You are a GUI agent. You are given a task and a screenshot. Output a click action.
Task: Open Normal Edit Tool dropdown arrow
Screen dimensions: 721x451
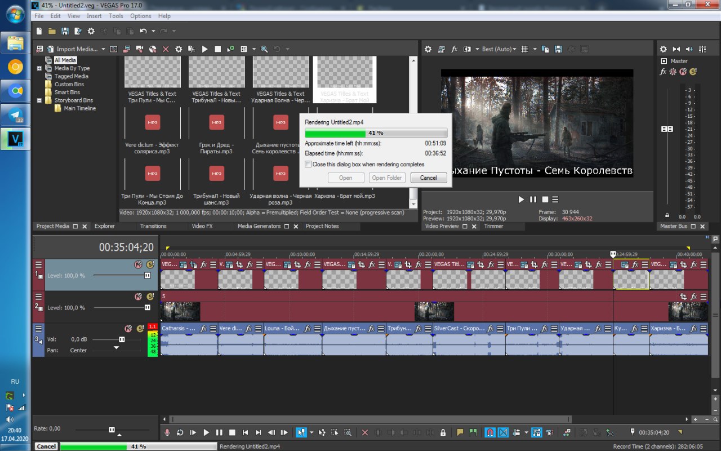311,433
